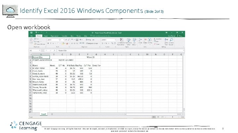The height and width of the screenshot is (133, 238).
Task: Click the Clear eraser button
Action: pos(157,44)
